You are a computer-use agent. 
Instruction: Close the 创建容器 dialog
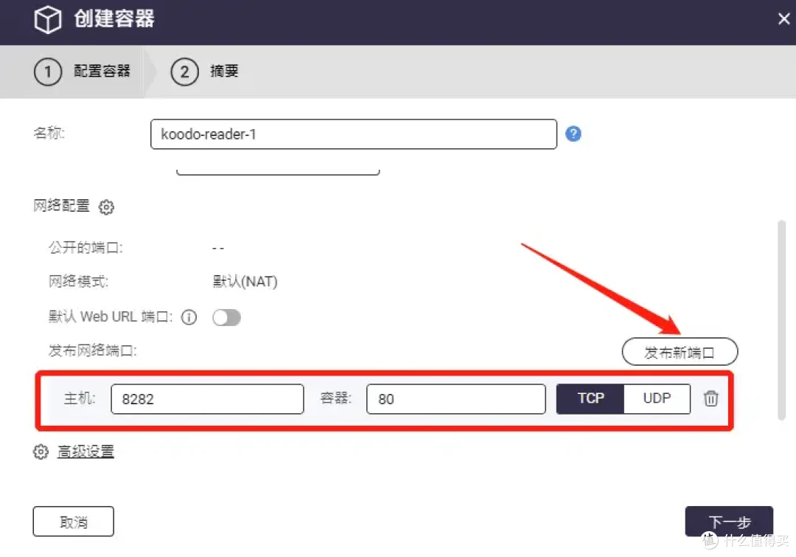tap(783, 18)
